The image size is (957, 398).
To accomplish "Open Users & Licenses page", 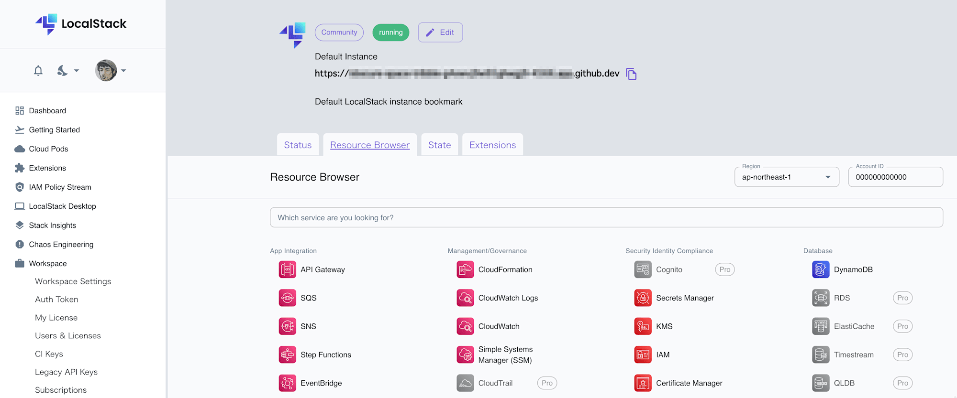I will [x=68, y=336].
